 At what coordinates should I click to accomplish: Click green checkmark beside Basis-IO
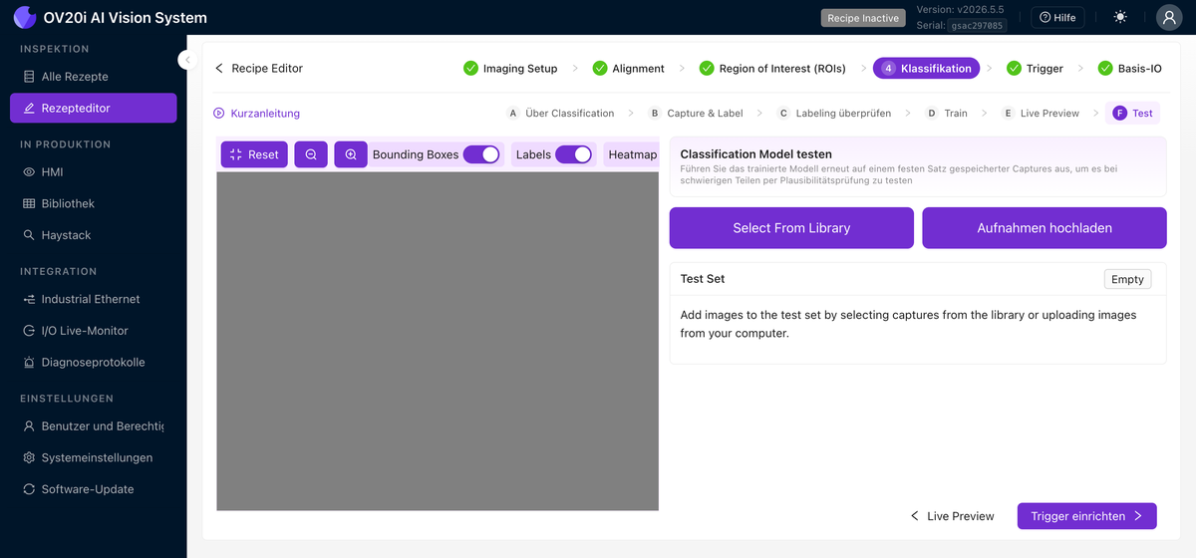click(1105, 69)
